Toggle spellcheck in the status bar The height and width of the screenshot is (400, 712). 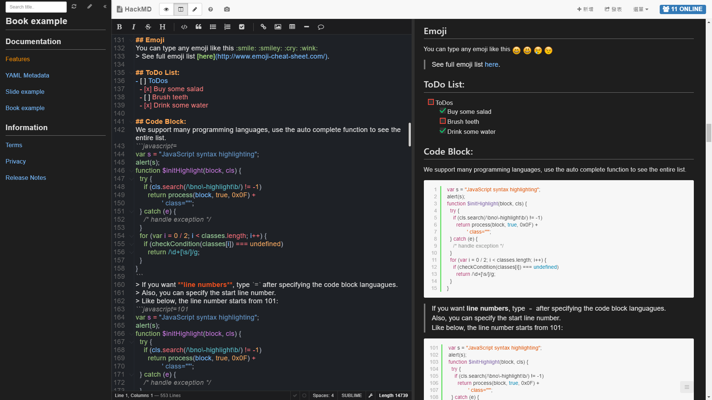pyautogui.click(x=295, y=396)
